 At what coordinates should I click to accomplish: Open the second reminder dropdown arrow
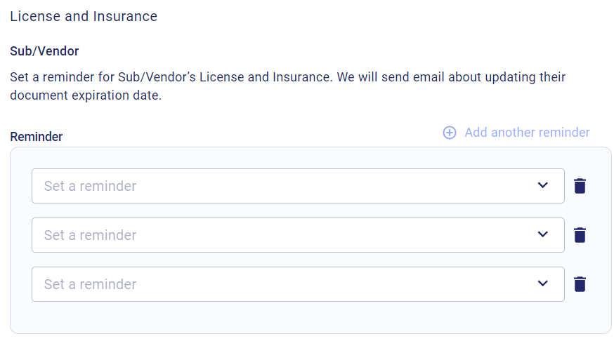coord(542,235)
